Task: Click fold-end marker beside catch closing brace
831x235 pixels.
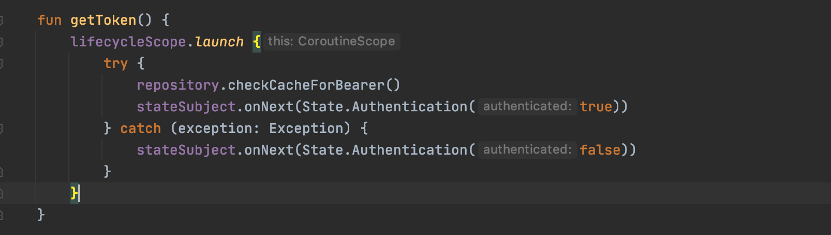Action: [x=2, y=172]
